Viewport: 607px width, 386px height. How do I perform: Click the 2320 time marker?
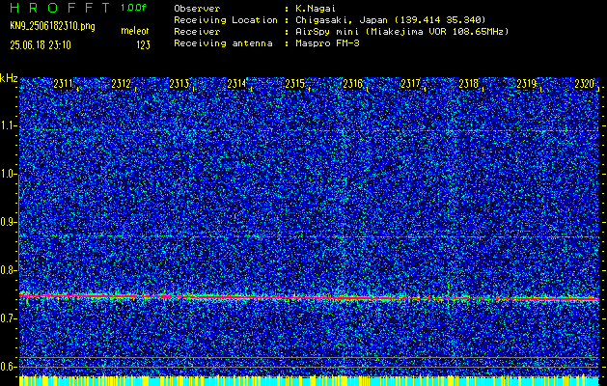585,84
